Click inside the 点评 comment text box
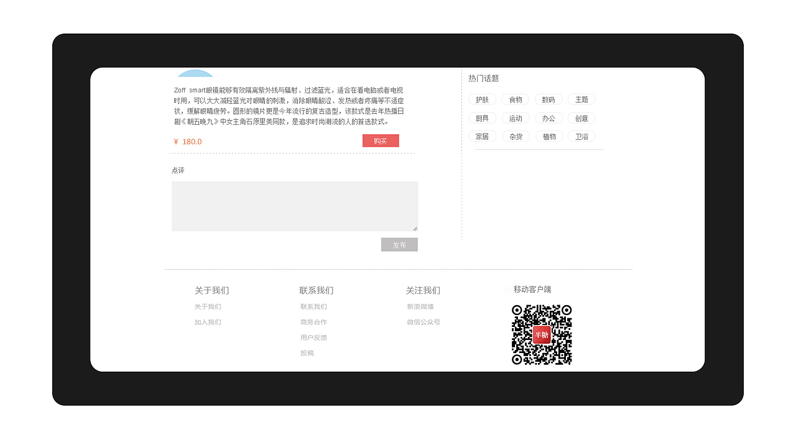796x440 pixels. [295, 206]
